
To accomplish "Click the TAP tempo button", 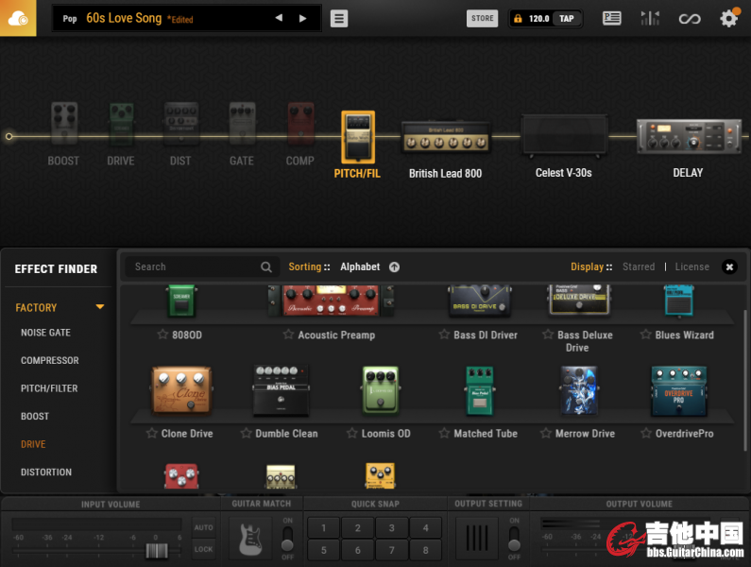I will point(566,18).
